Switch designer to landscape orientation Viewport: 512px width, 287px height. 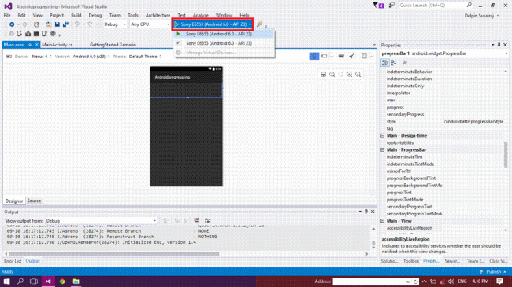(325, 56)
